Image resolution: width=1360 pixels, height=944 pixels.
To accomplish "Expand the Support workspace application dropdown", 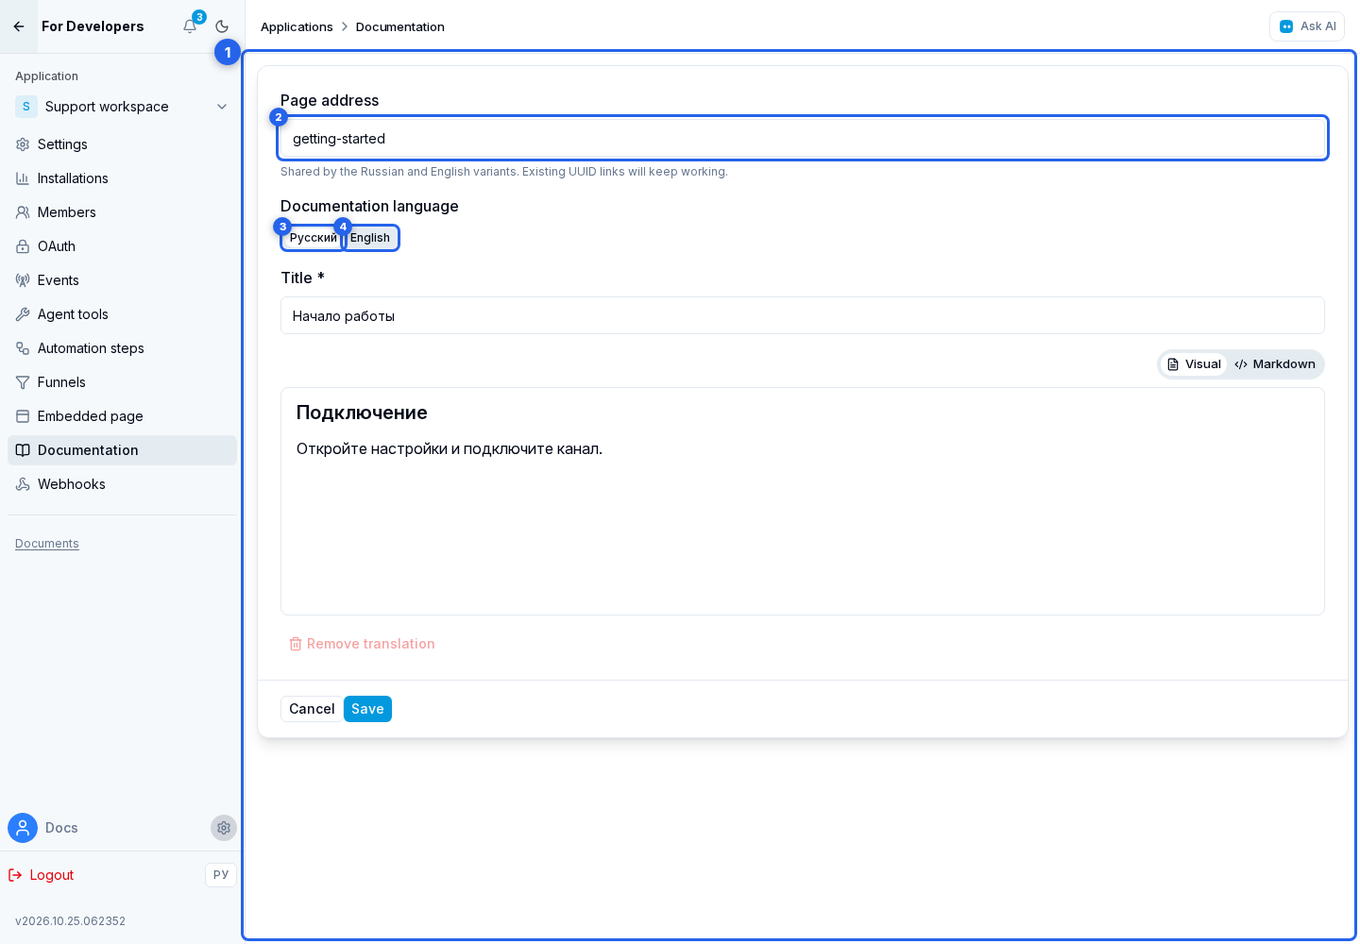I will [123, 107].
